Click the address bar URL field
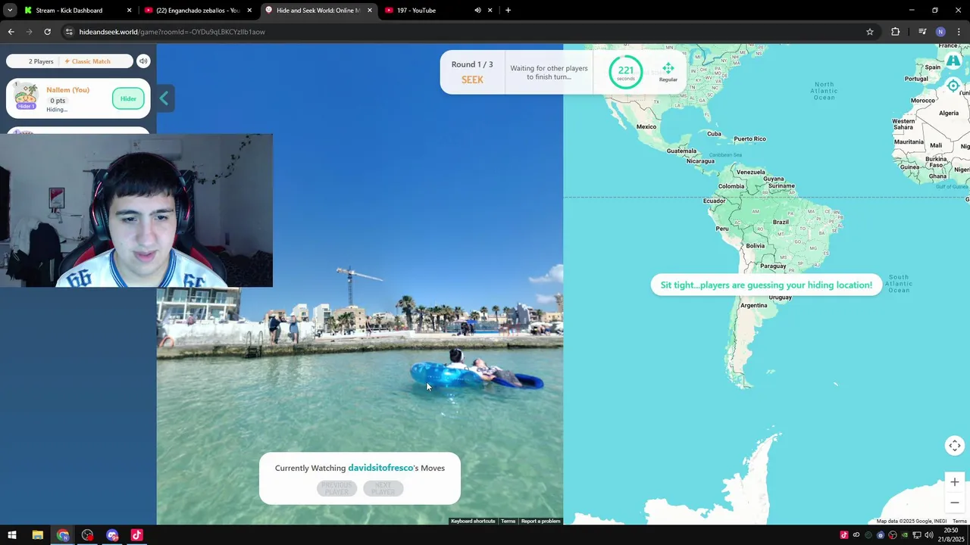This screenshot has height=545, width=970. click(470, 32)
